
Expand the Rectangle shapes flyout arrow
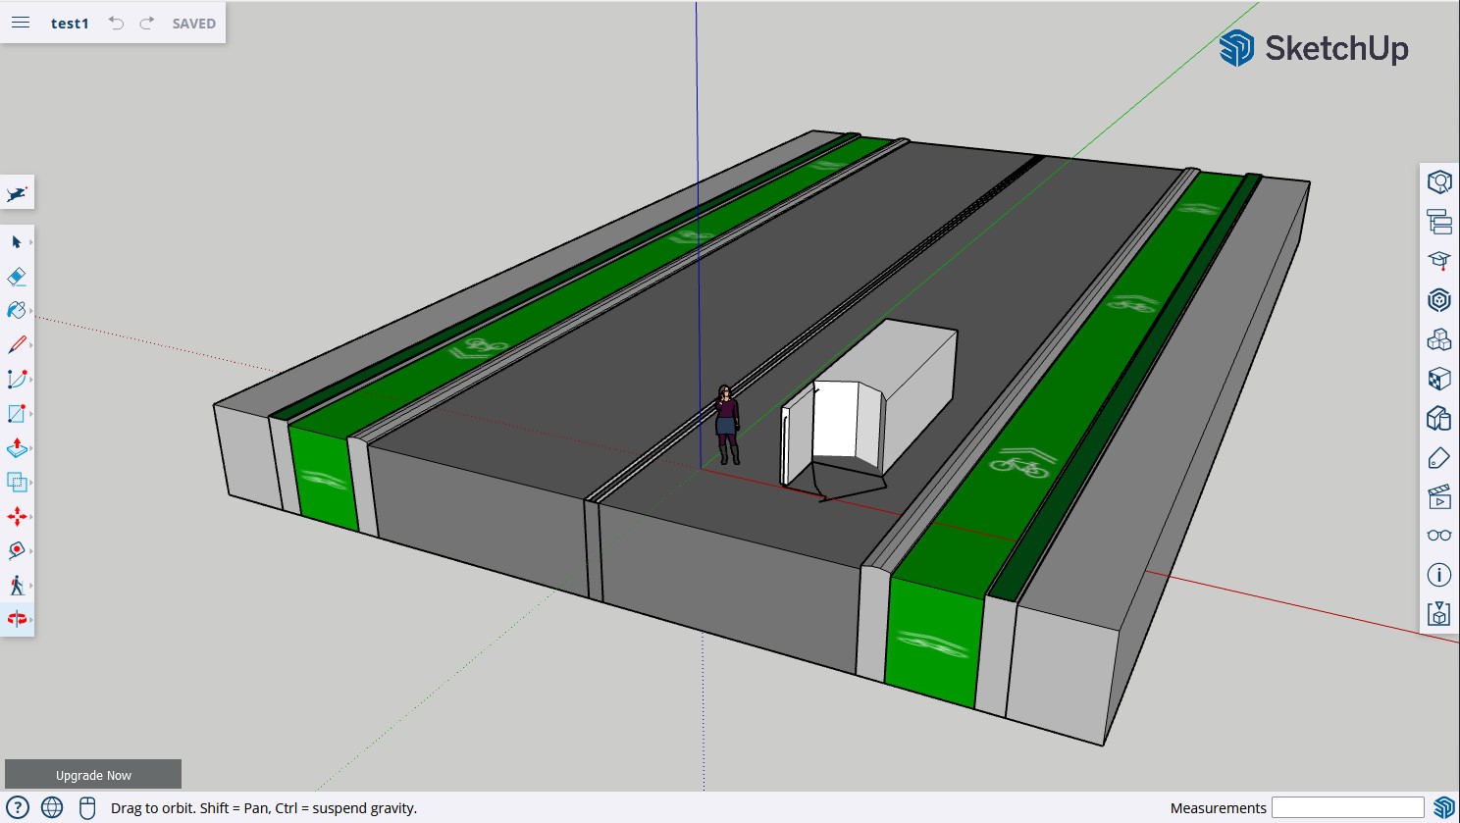31,414
